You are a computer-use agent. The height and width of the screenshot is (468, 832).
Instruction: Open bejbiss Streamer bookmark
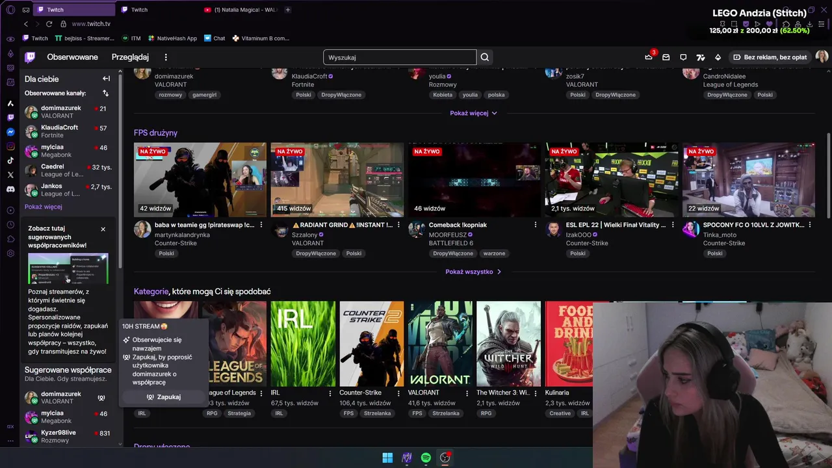(x=84, y=38)
